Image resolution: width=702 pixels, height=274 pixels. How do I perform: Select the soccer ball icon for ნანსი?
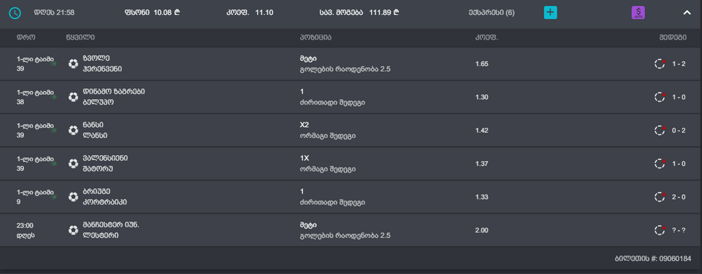pos(73,130)
